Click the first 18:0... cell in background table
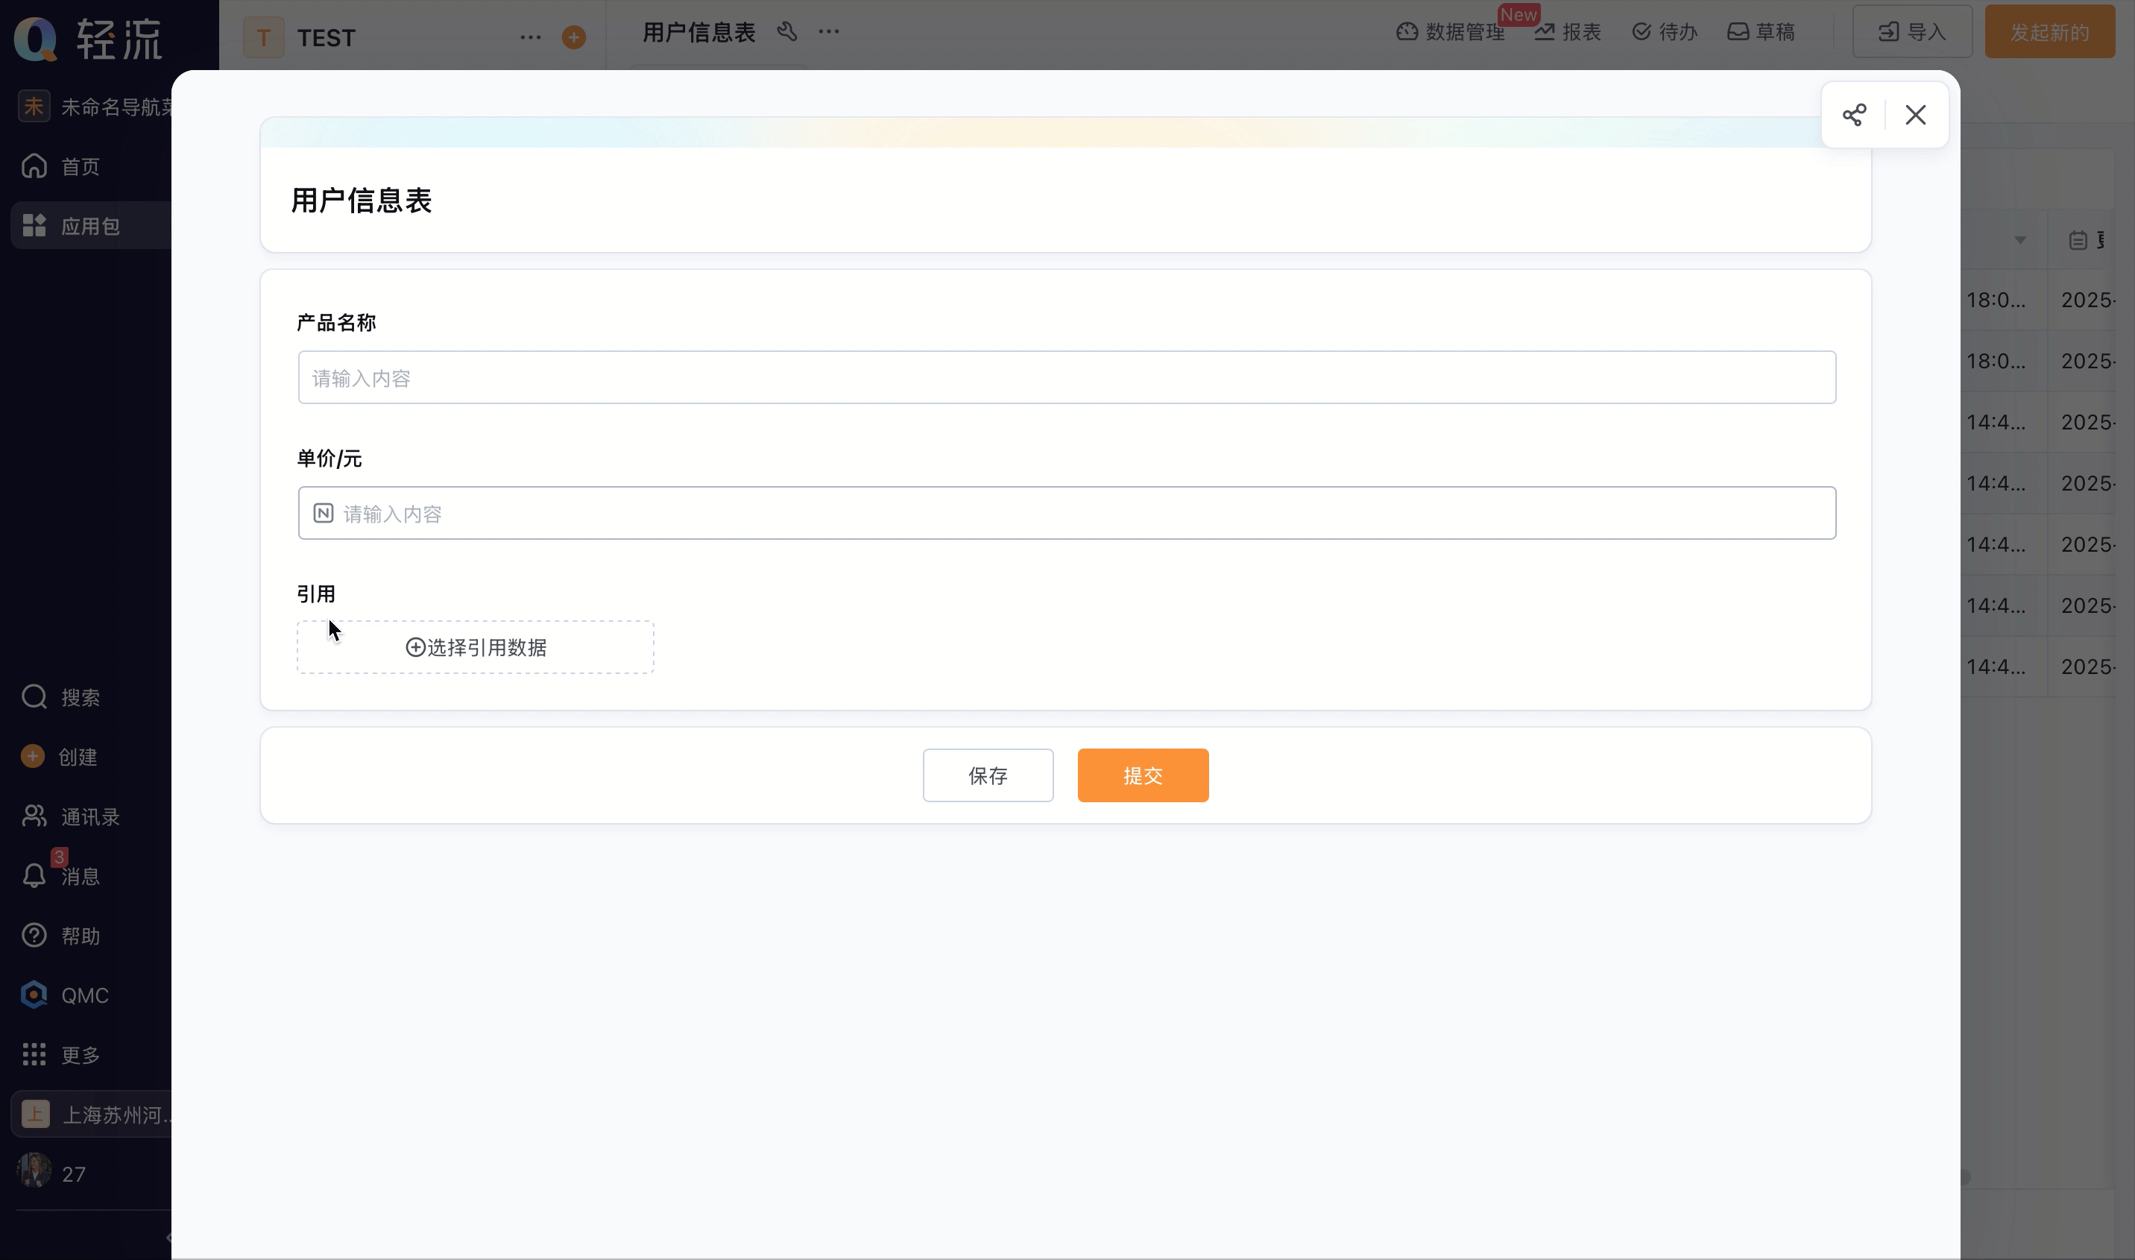This screenshot has width=2135, height=1260. point(1996,300)
